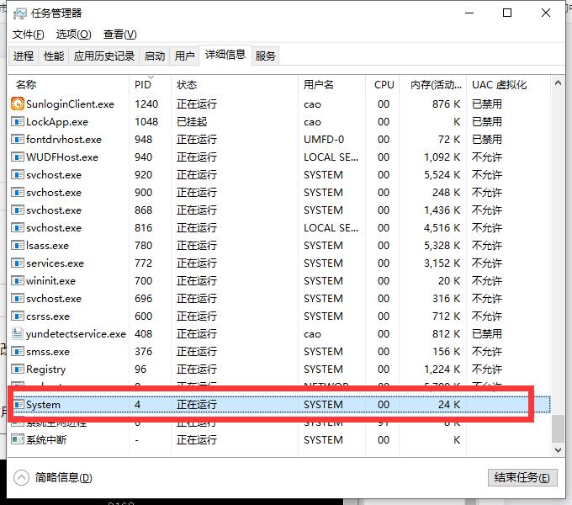
Task: Click the wininit.exe process icon
Action: point(18,280)
